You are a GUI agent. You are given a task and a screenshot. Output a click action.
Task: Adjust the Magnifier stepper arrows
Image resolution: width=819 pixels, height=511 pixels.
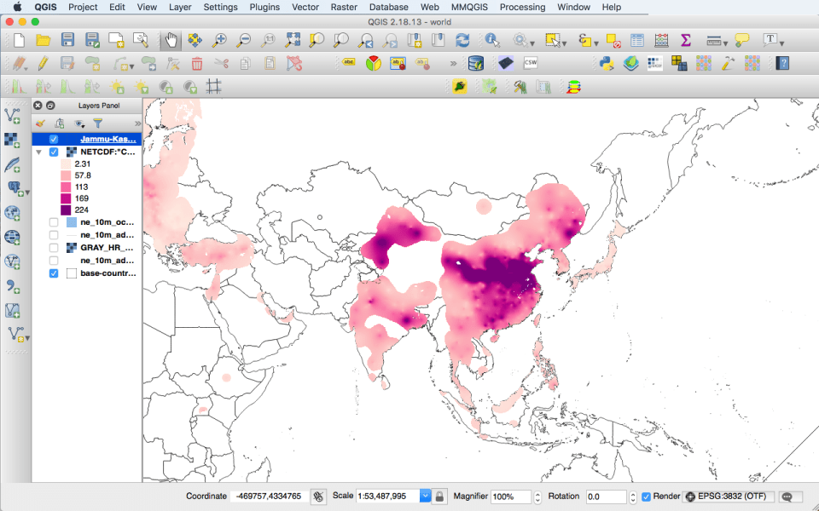coord(537,497)
